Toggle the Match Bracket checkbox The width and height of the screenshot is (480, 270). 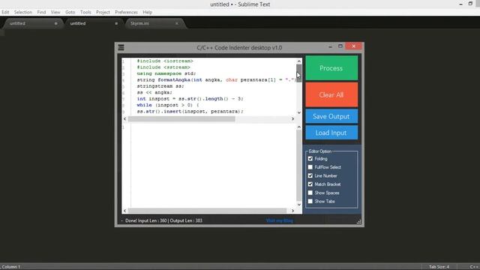310,184
